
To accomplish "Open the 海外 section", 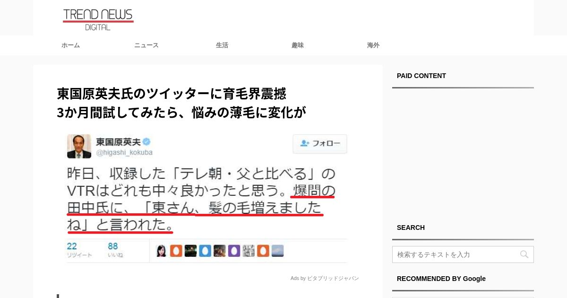I will coord(373,45).
